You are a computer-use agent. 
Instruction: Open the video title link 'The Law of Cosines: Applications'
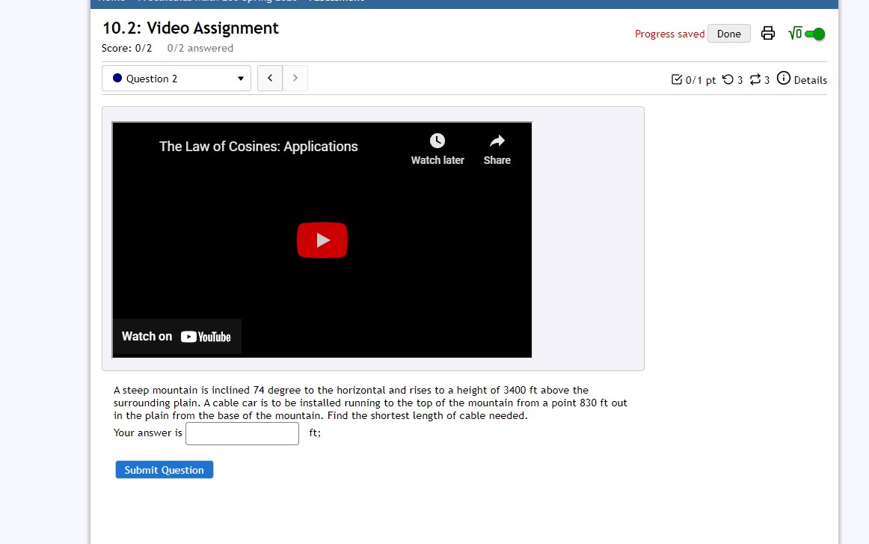tap(258, 147)
